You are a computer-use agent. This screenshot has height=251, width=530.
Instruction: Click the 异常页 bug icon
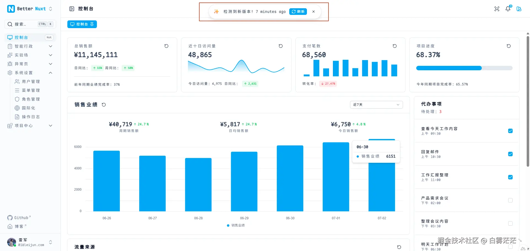coord(10,64)
